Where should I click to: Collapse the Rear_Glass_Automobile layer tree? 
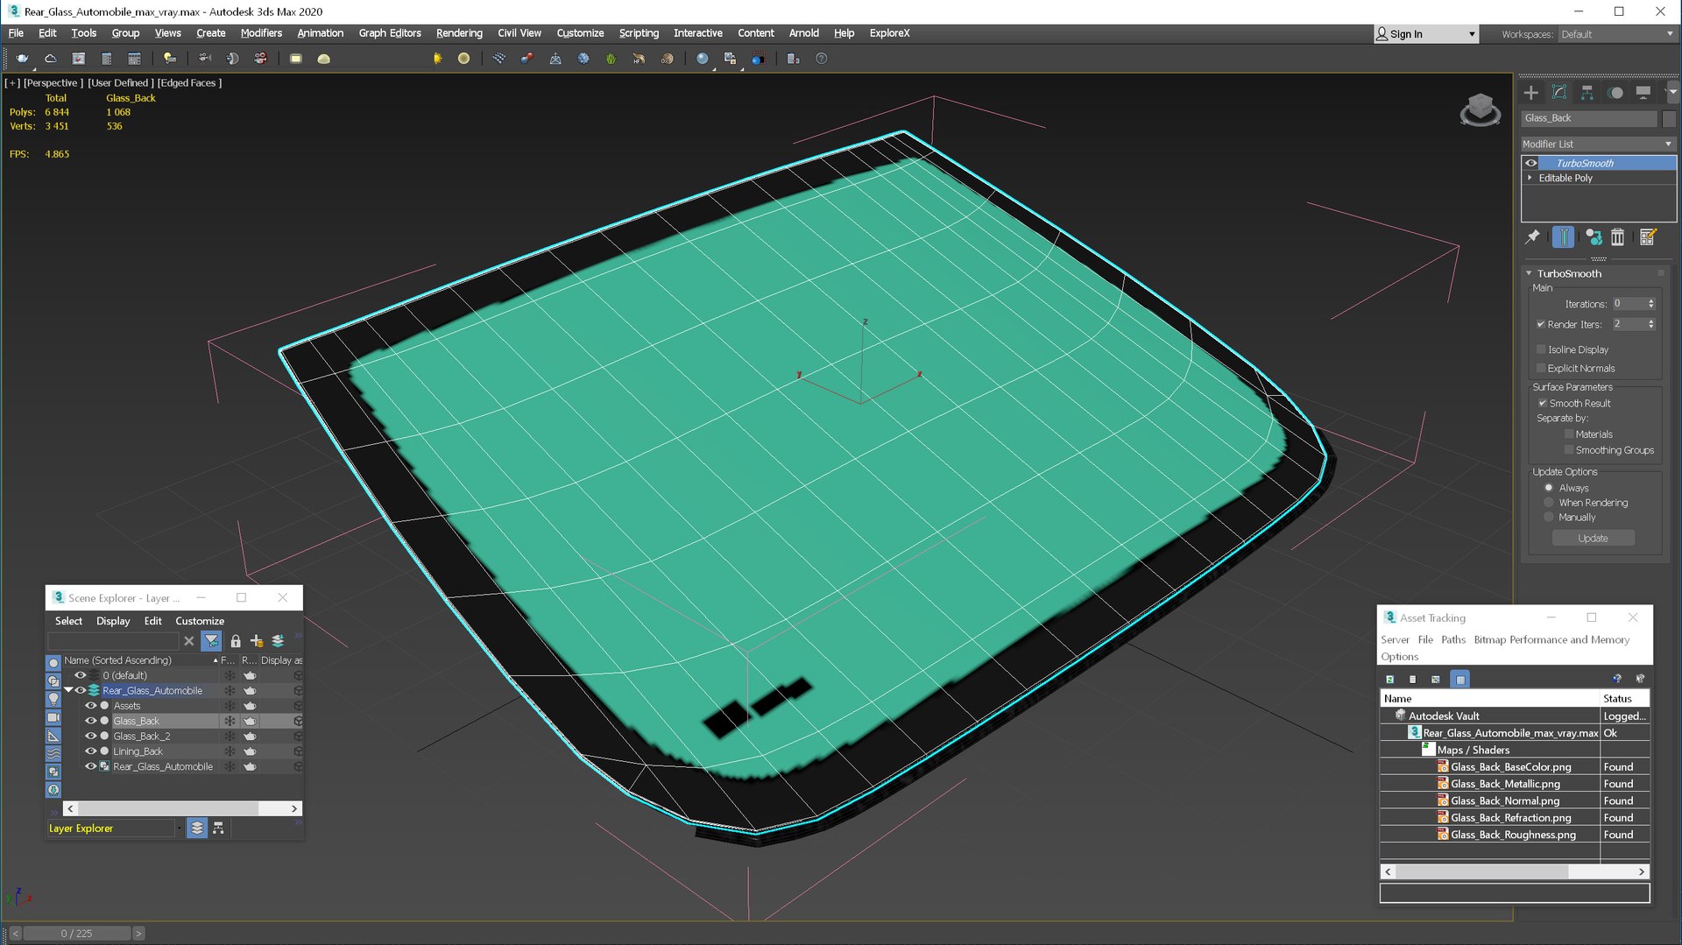68,690
